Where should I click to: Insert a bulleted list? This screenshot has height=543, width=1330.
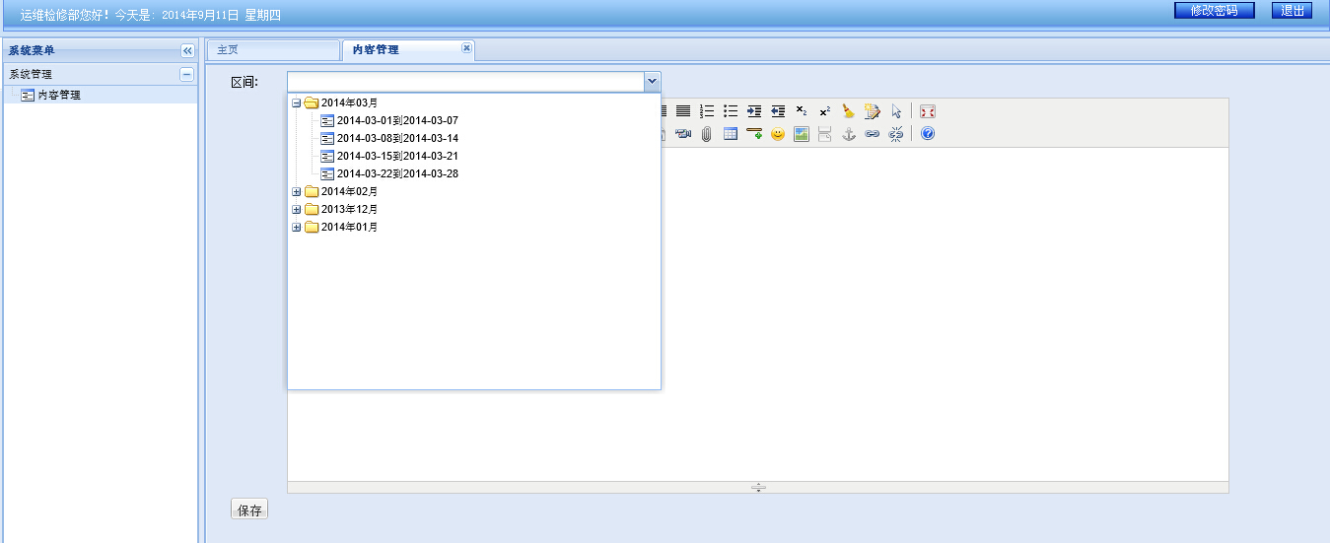731,111
